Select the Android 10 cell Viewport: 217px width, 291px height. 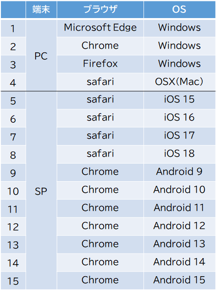click(180, 190)
